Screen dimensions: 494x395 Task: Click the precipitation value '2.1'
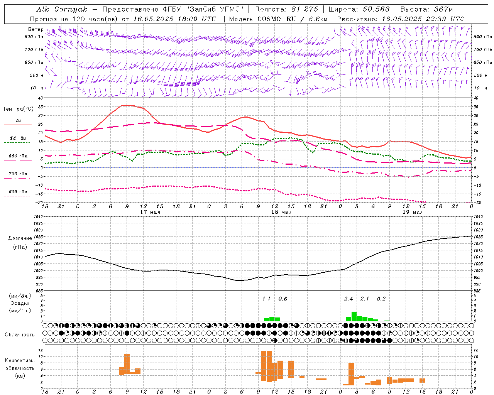365,299
